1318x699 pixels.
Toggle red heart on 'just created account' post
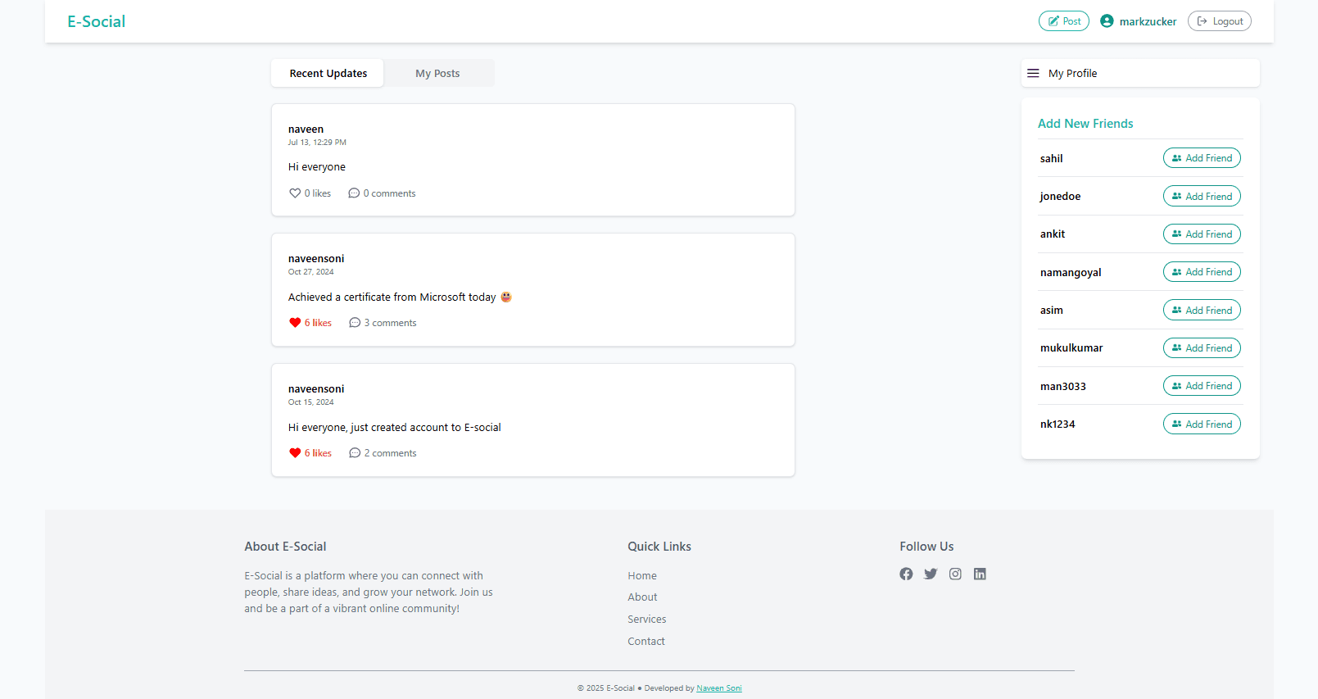point(295,453)
